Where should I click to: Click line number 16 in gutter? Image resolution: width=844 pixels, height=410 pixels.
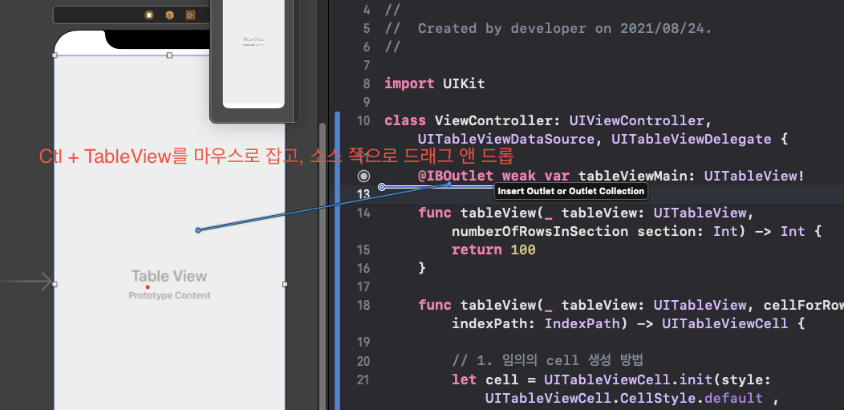363,268
